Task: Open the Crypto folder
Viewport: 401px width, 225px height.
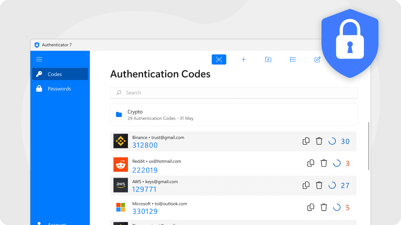Action: 234,114
